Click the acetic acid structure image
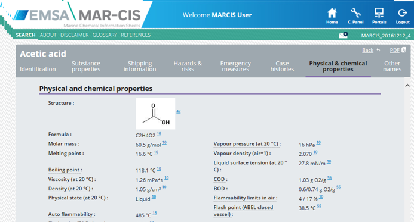This screenshot has width=414, height=222. (155, 114)
